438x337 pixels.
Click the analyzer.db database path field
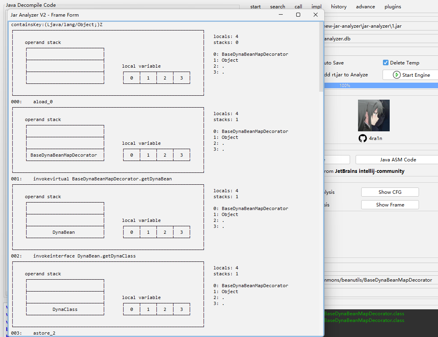381,39
